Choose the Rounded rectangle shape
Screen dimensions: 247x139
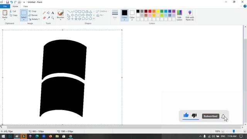83,12
